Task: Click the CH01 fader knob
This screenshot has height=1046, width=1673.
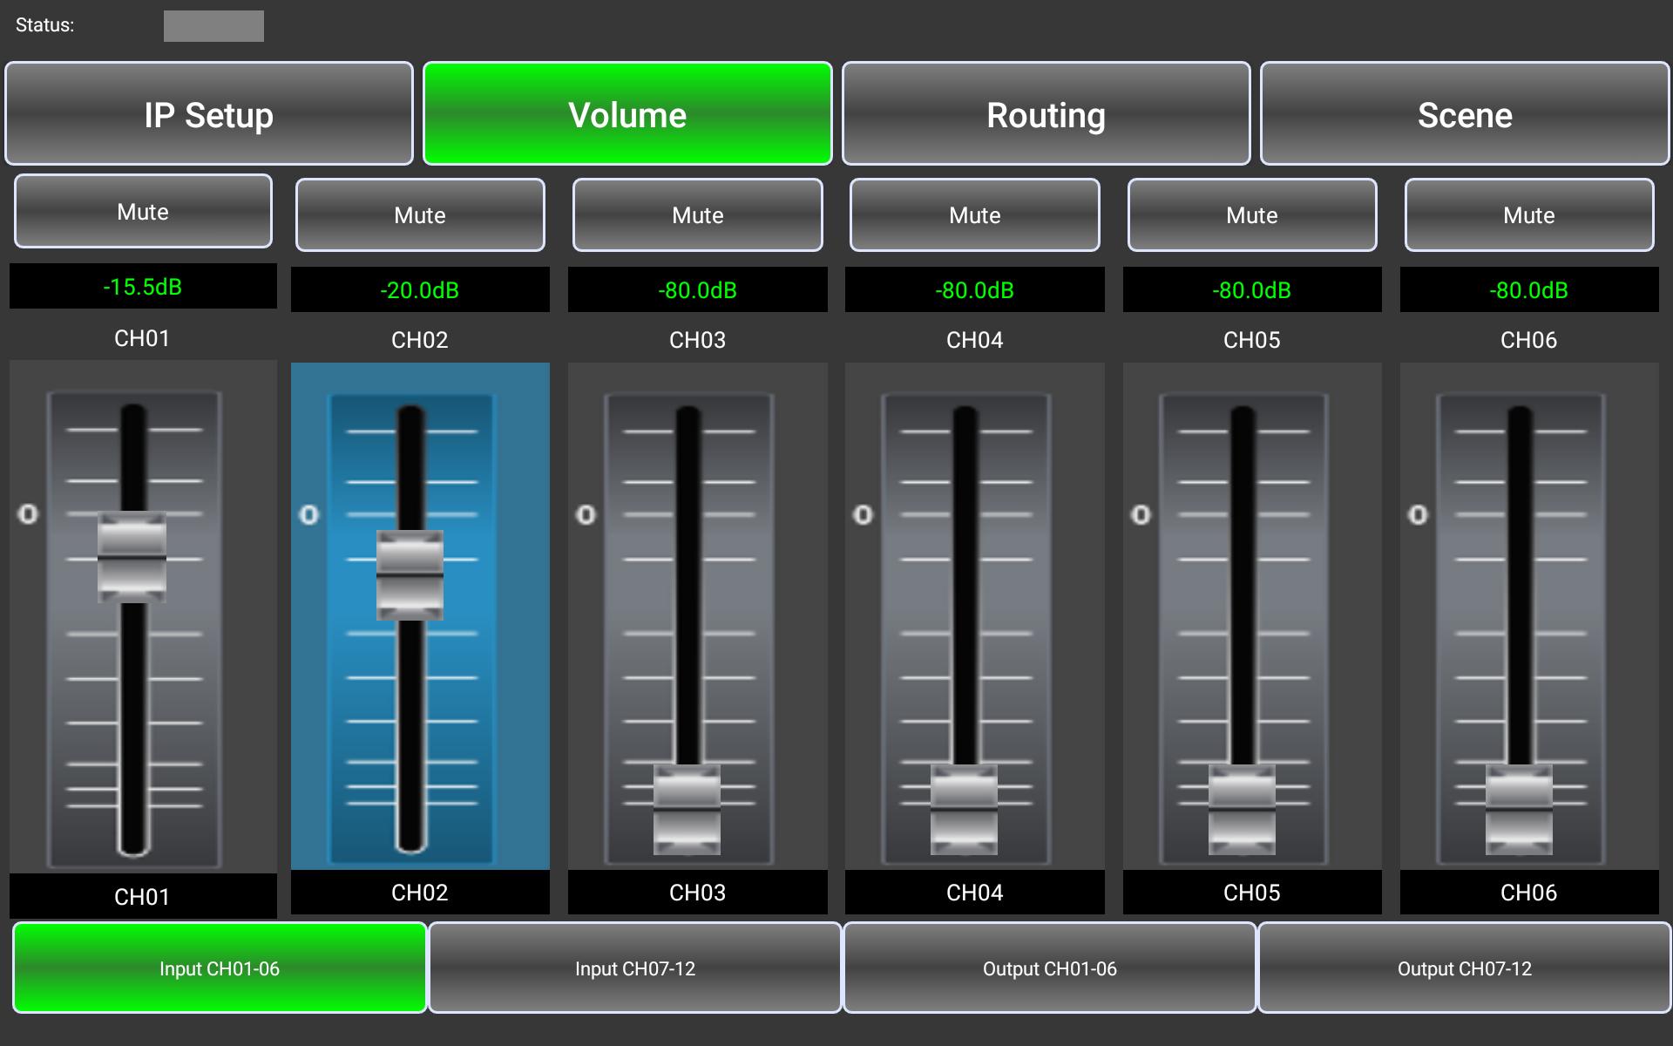Action: (132, 557)
